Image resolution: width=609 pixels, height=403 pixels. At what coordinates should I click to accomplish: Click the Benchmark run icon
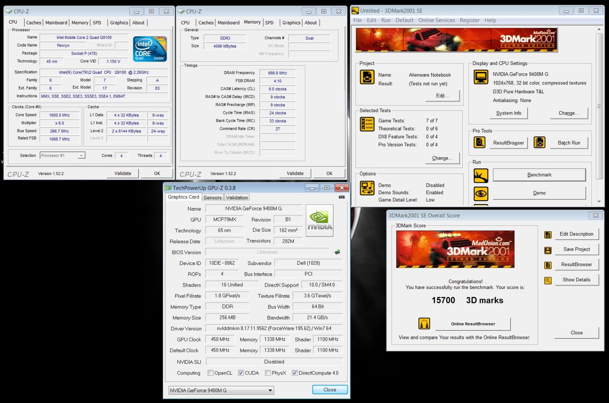click(481, 176)
